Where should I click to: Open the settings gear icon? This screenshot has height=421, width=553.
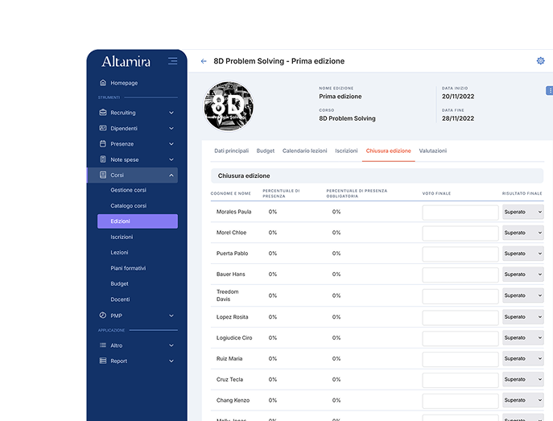point(540,61)
